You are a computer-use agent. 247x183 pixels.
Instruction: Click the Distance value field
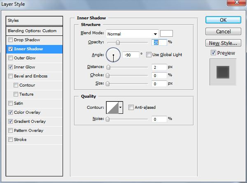(x=159, y=67)
